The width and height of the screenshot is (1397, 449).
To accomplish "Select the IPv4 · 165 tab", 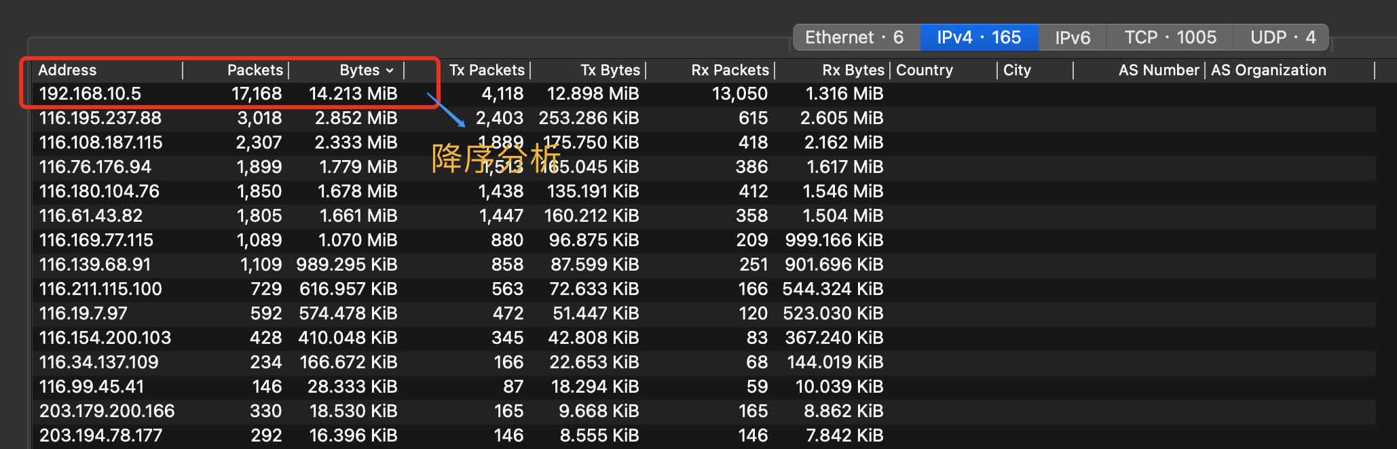I will (978, 37).
